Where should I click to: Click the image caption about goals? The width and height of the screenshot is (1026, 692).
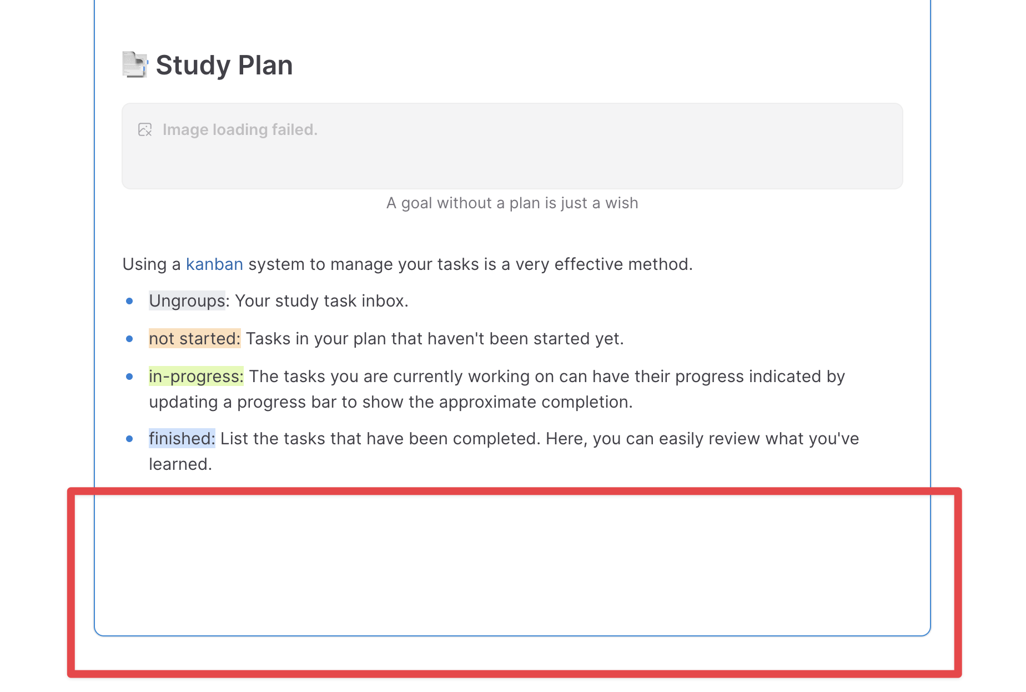pos(512,203)
